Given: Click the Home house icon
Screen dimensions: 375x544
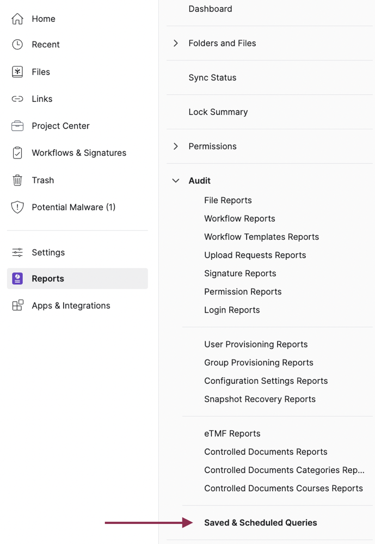Looking at the screenshot, I should 17,19.
